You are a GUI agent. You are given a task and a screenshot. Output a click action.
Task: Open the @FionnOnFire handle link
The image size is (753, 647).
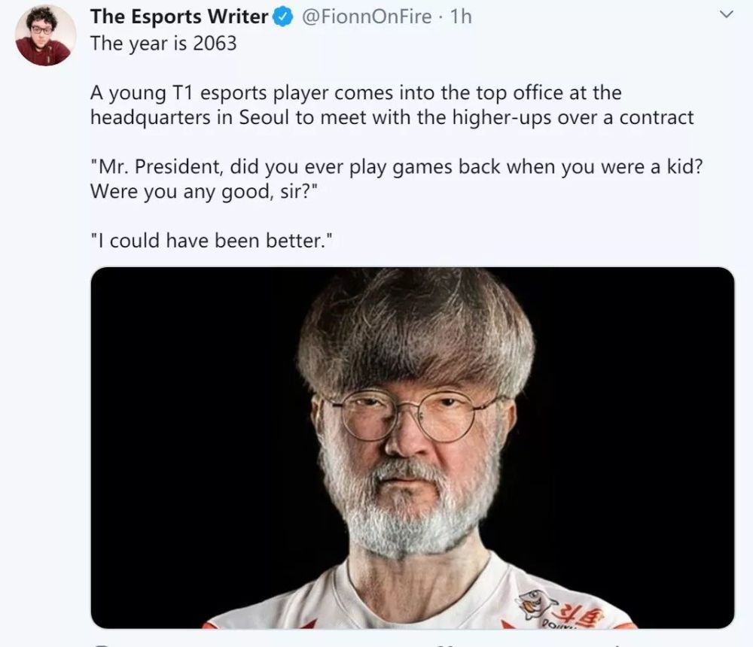click(367, 17)
